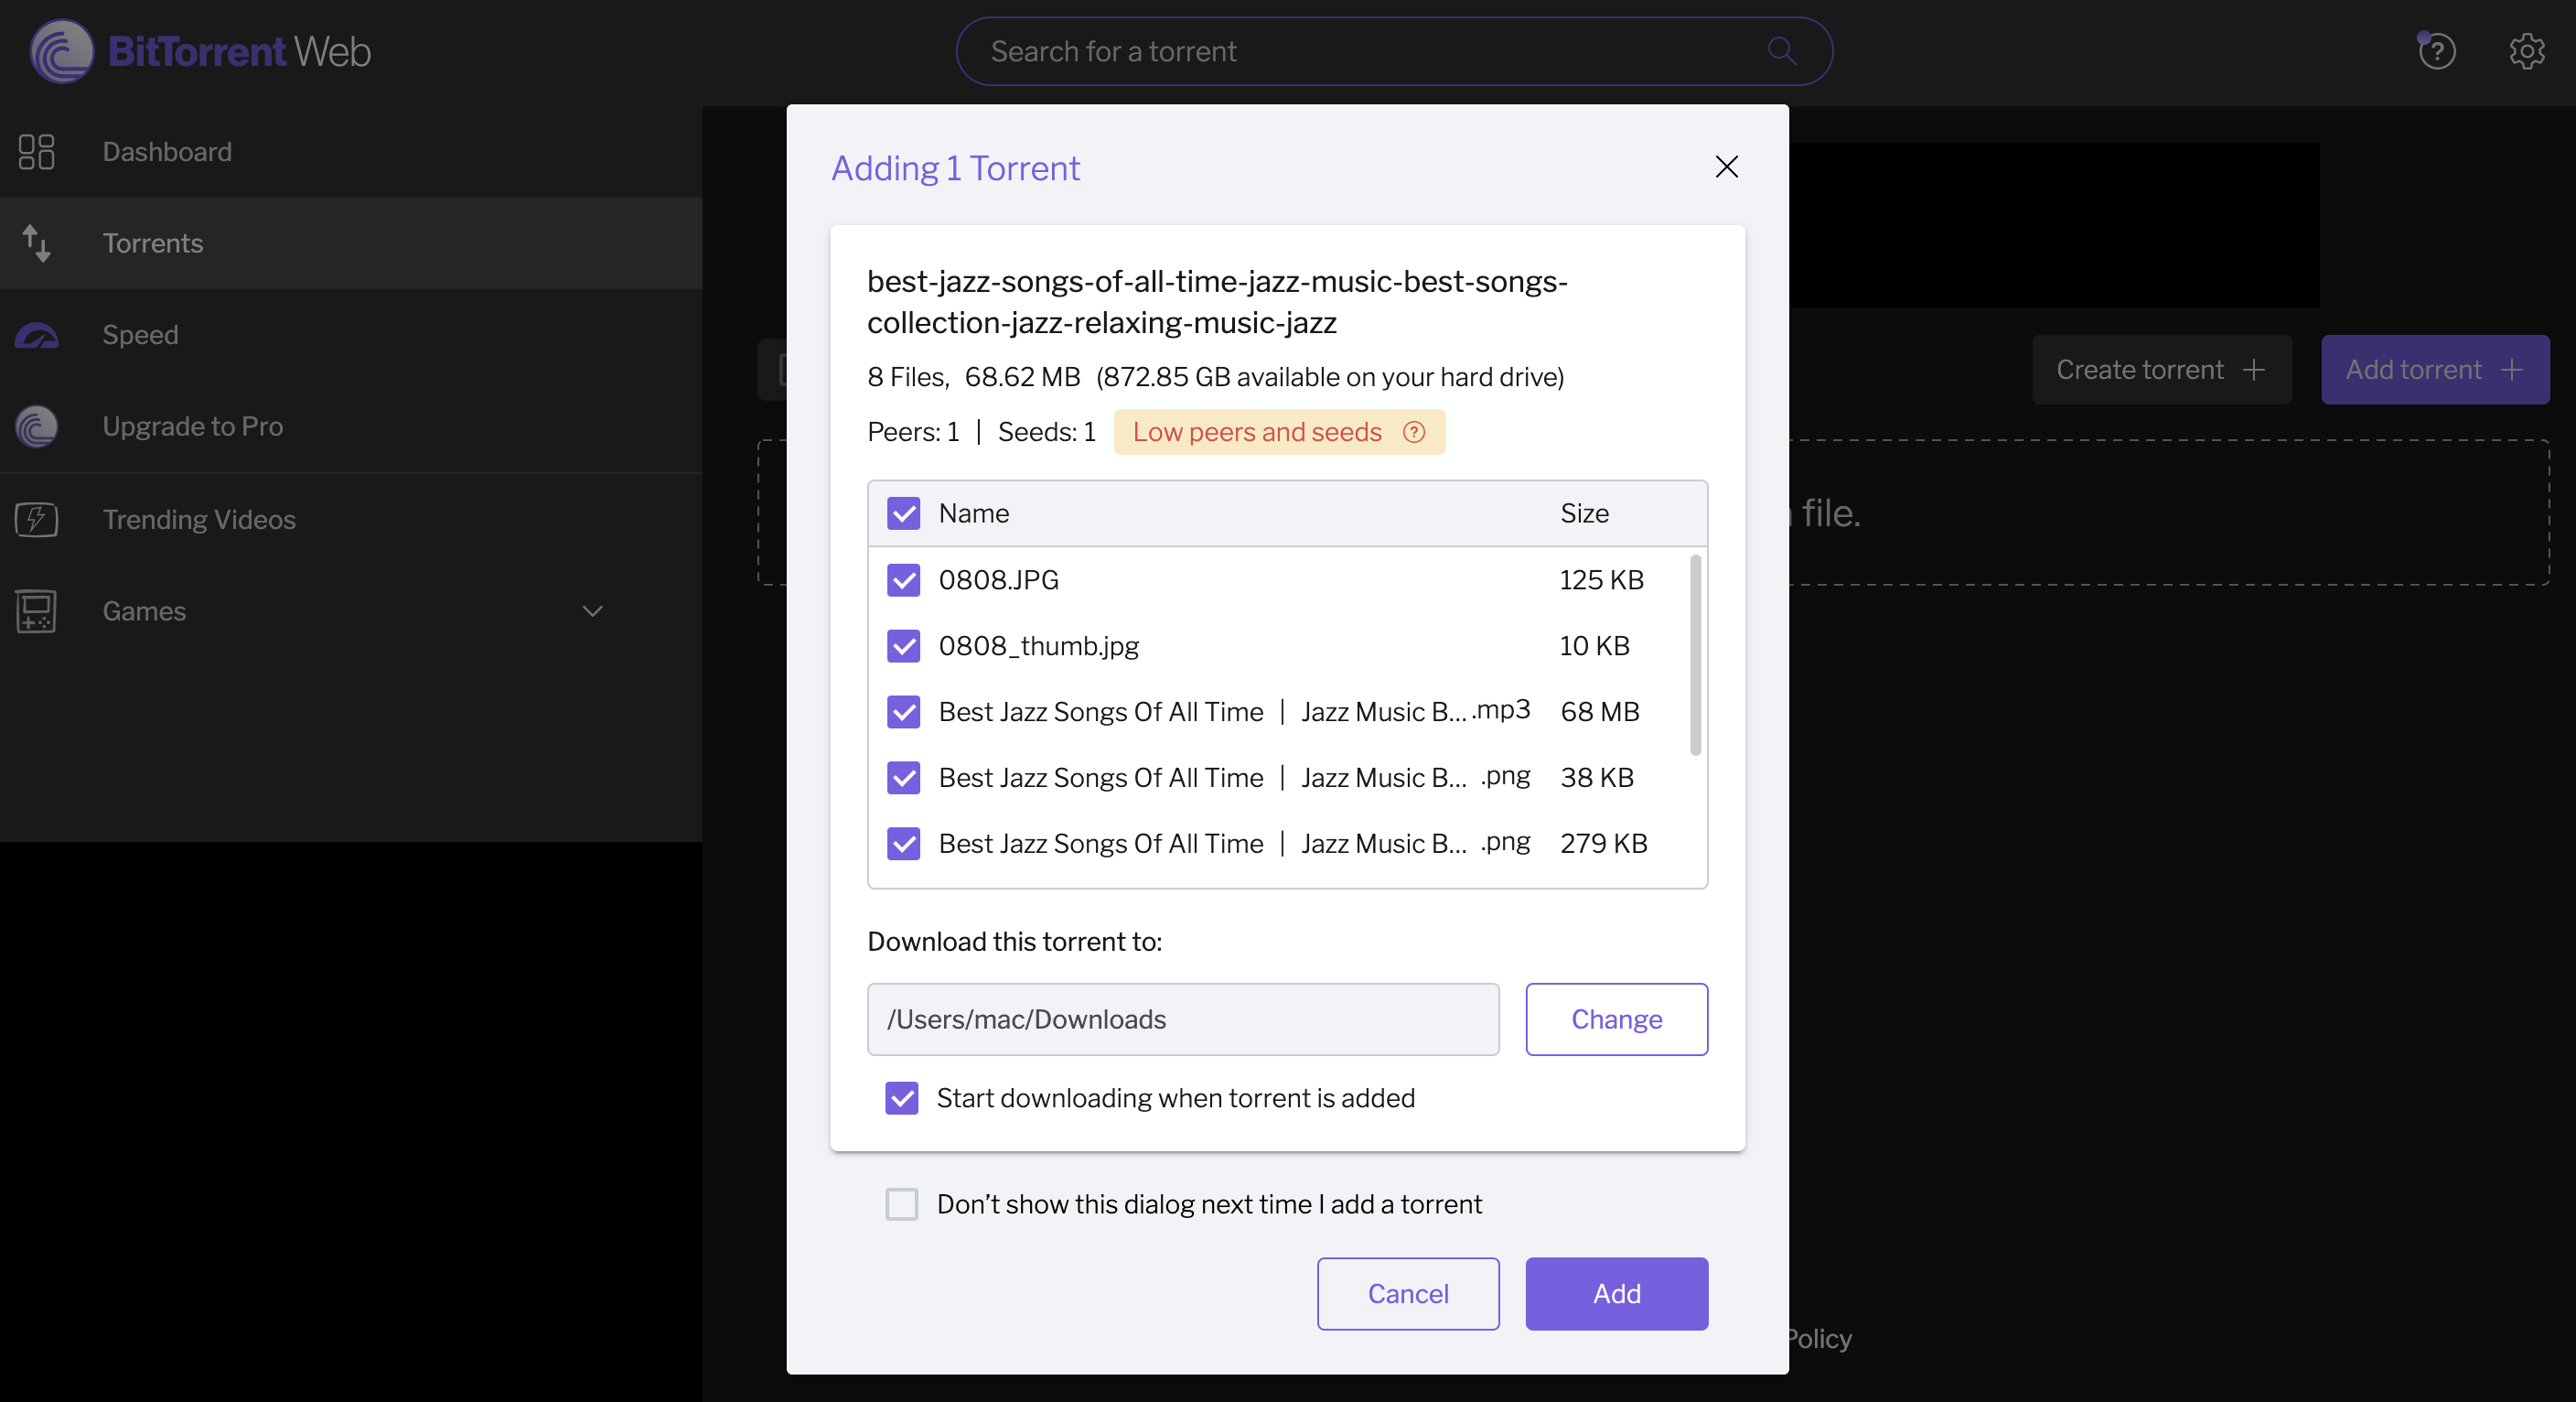Click the plus icon on Create torrent
Screen dimensions: 2576x1402
coord(2253,371)
